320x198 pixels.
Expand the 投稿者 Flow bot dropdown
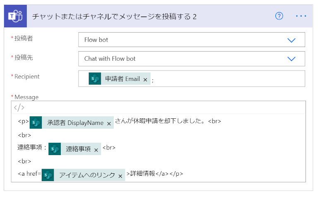coord(291,40)
